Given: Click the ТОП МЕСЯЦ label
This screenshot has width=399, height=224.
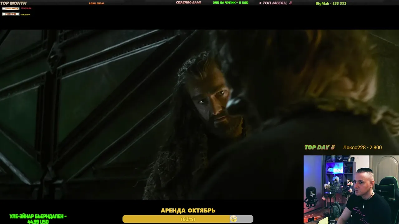Looking at the screenshot, I should tap(275, 3).
